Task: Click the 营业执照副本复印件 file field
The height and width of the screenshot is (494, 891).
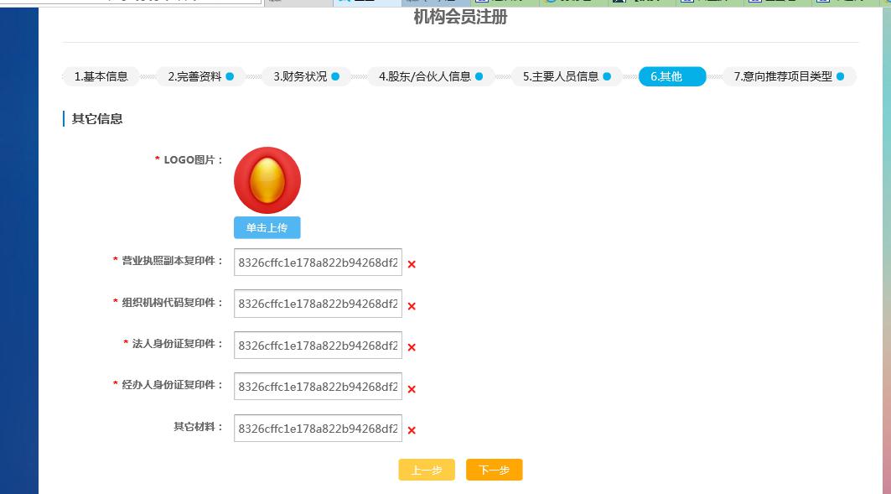Action: [x=318, y=262]
